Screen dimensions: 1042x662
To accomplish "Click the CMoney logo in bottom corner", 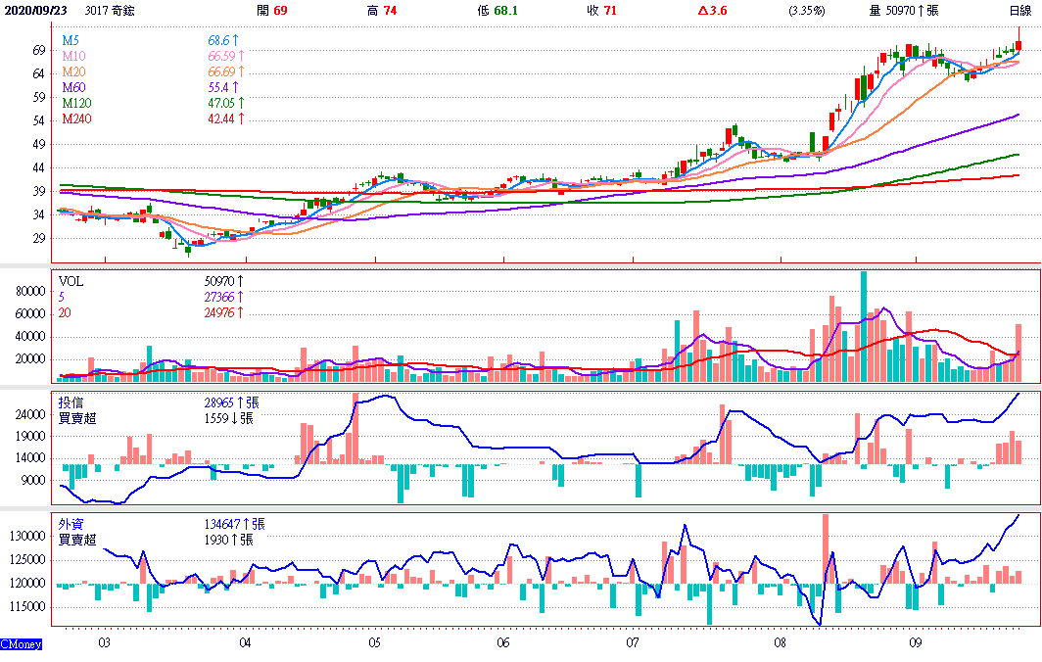I will point(21,644).
